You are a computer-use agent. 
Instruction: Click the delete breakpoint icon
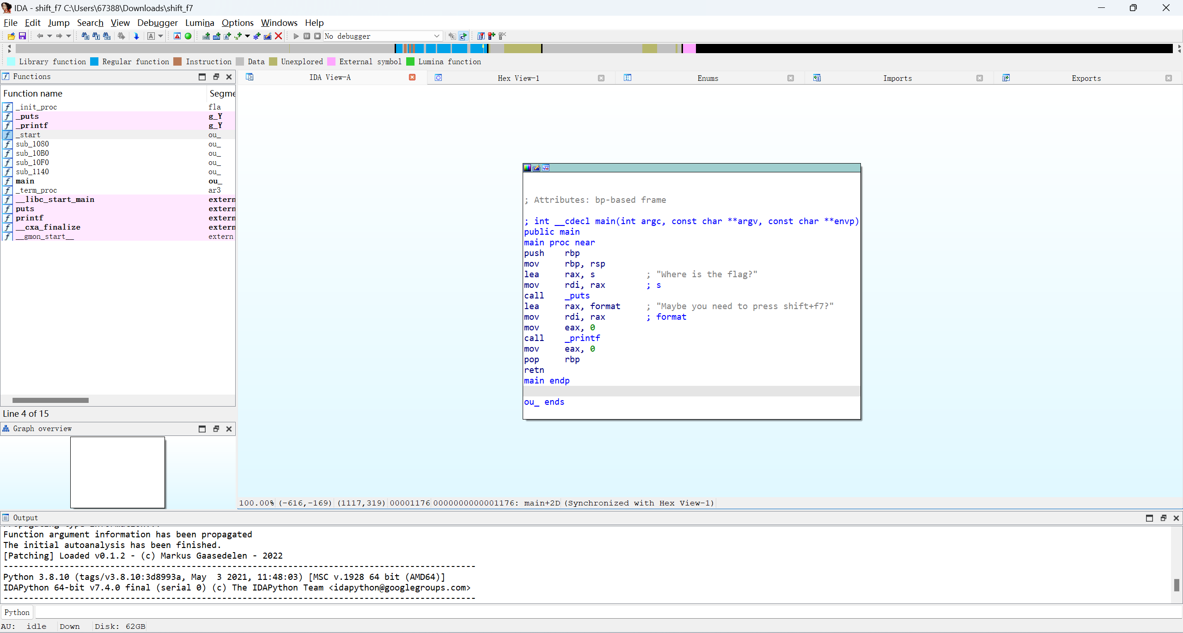(x=502, y=36)
